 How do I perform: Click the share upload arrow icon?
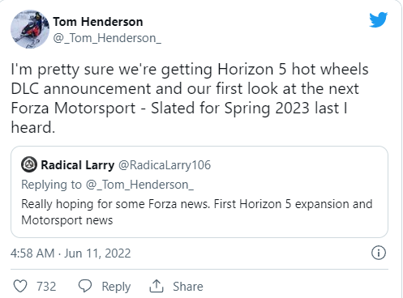pos(156,286)
